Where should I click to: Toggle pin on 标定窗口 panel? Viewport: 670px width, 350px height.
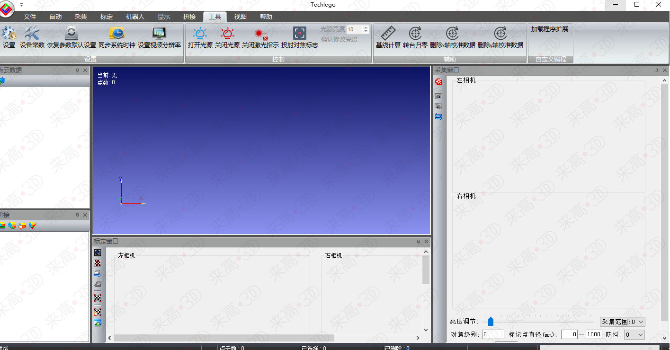click(x=418, y=241)
